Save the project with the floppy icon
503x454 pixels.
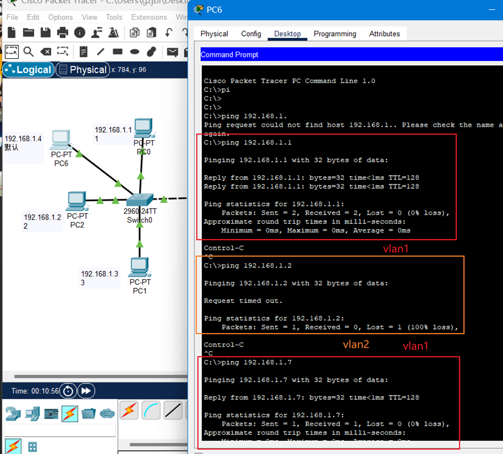[x=45, y=33]
